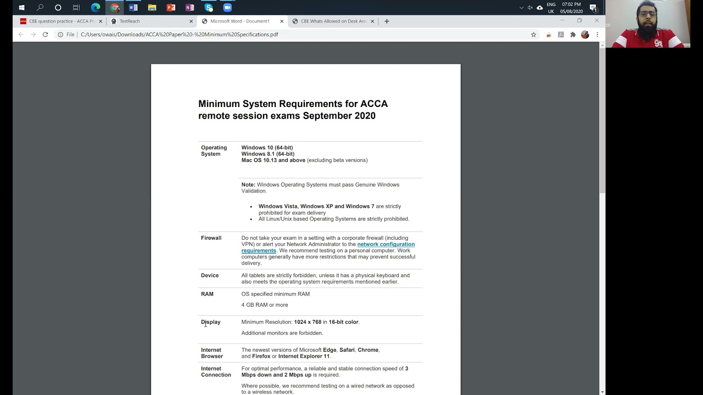Click 'Additional monitors are forbidden.' text
703x395 pixels.
pyautogui.click(x=282, y=333)
